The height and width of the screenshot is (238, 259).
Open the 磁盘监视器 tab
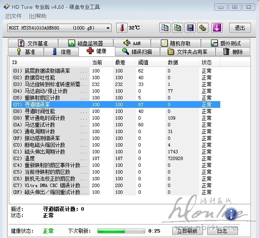coord(85,43)
